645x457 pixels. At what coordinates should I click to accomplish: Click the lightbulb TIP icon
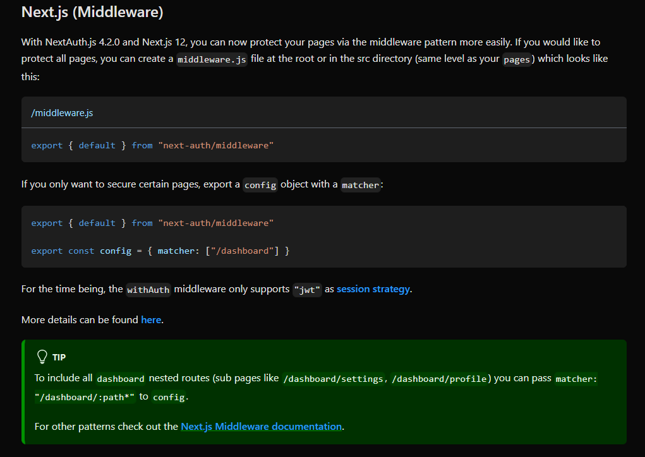coord(42,357)
